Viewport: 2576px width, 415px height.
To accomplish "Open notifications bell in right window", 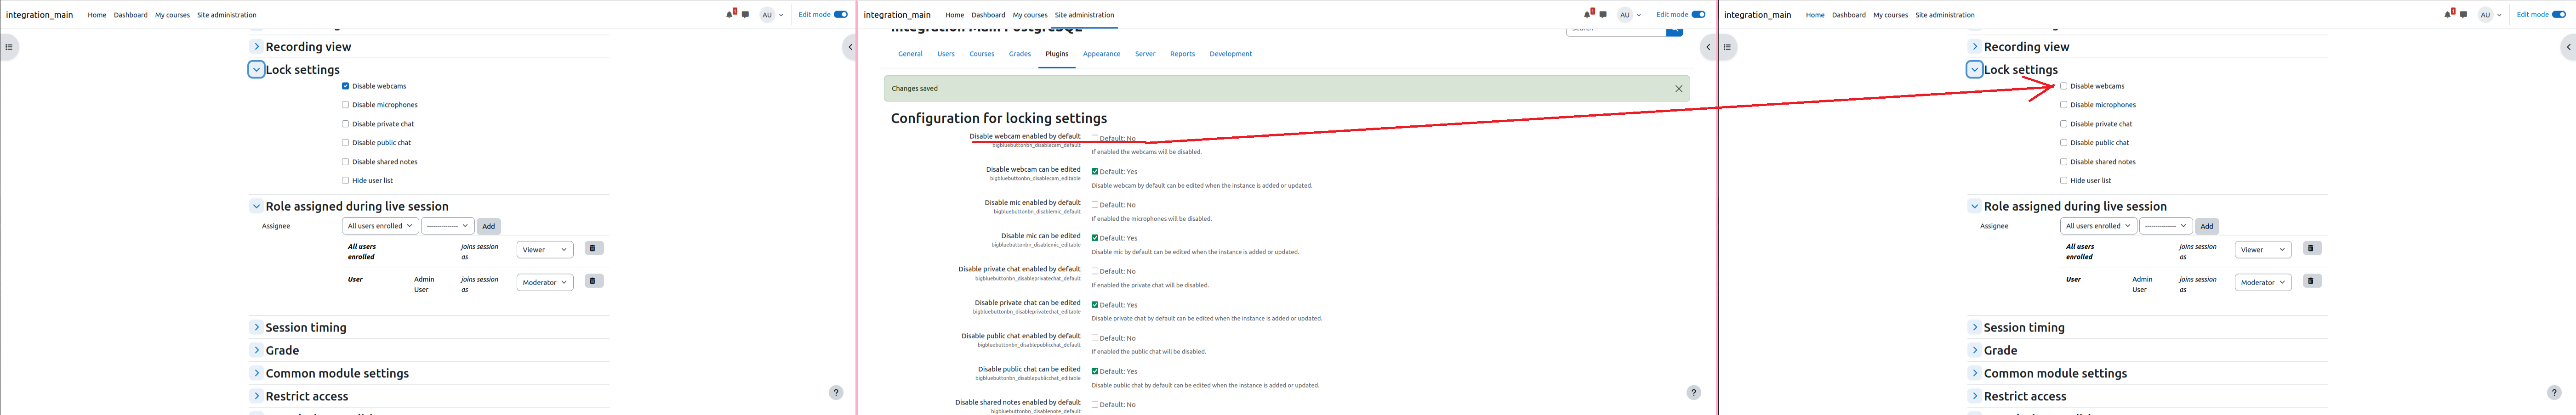I will (2448, 15).
